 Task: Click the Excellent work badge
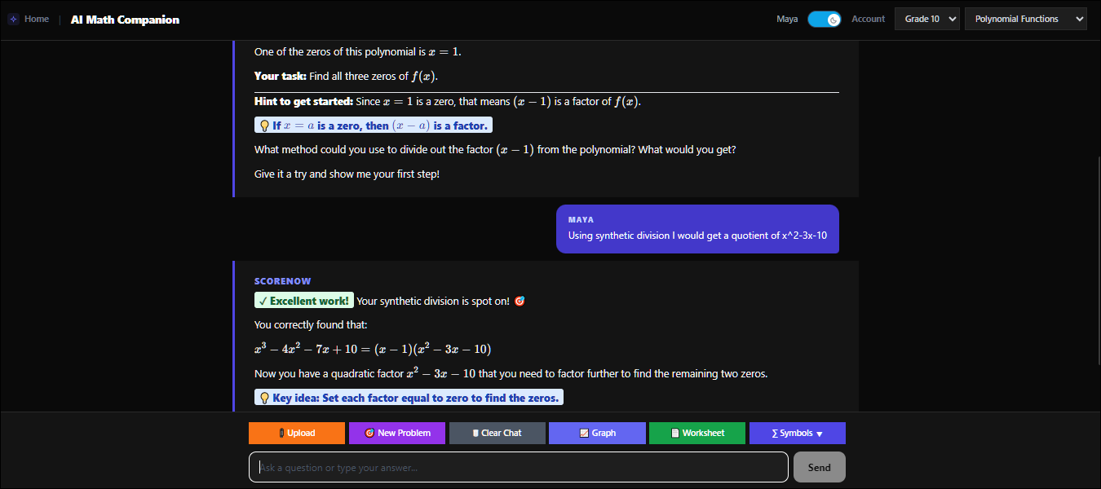(304, 301)
